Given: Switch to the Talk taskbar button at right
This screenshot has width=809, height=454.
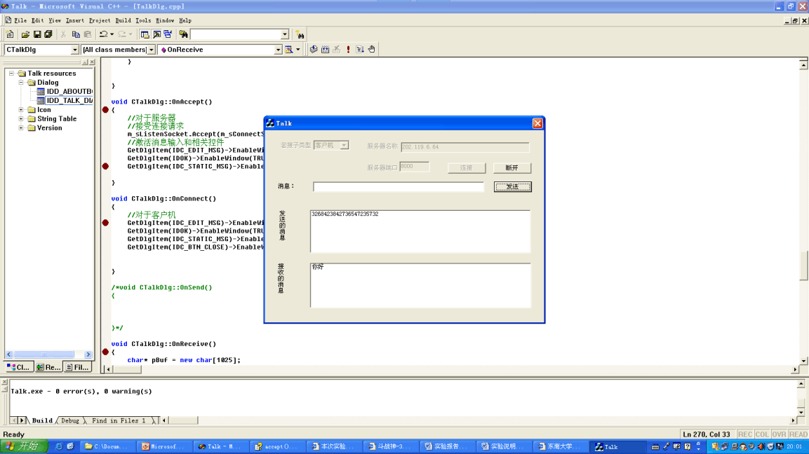Looking at the screenshot, I should (x=618, y=446).
